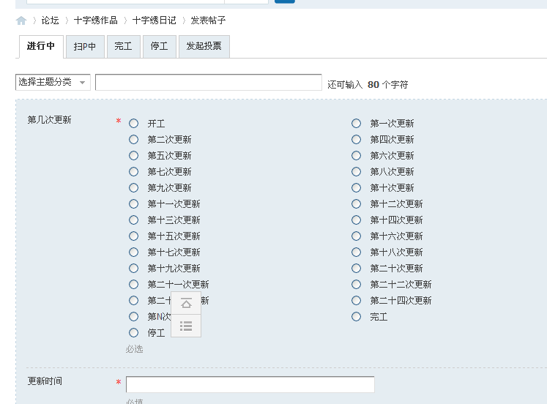Image resolution: width=547 pixels, height=404 pixels.
Task: Select 第十二次更新 radio button
Action: click(356, 204)
